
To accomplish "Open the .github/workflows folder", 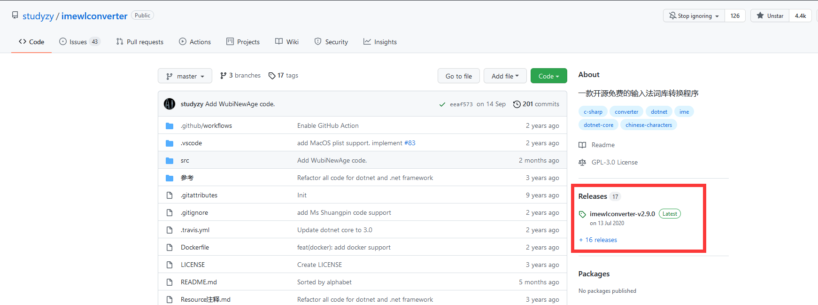I will [x=206, y=125].
